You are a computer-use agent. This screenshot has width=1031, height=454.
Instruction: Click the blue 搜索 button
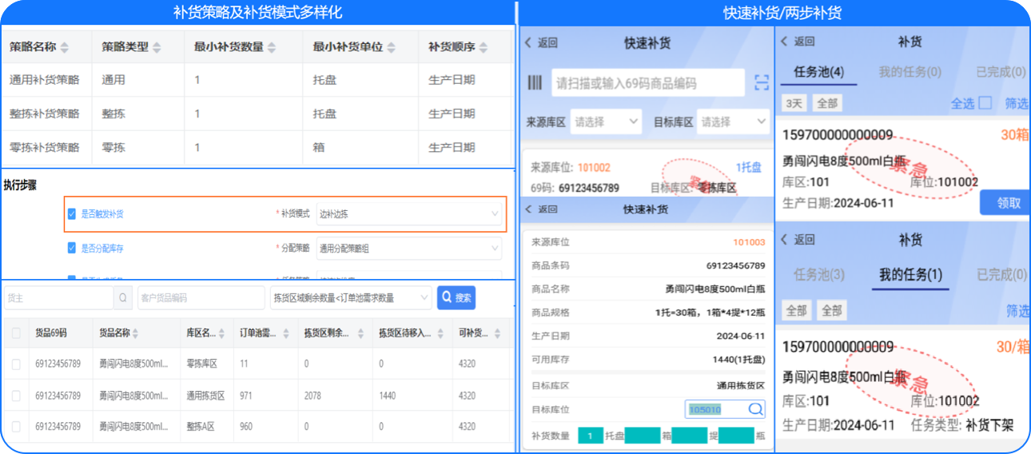[456, 298]
